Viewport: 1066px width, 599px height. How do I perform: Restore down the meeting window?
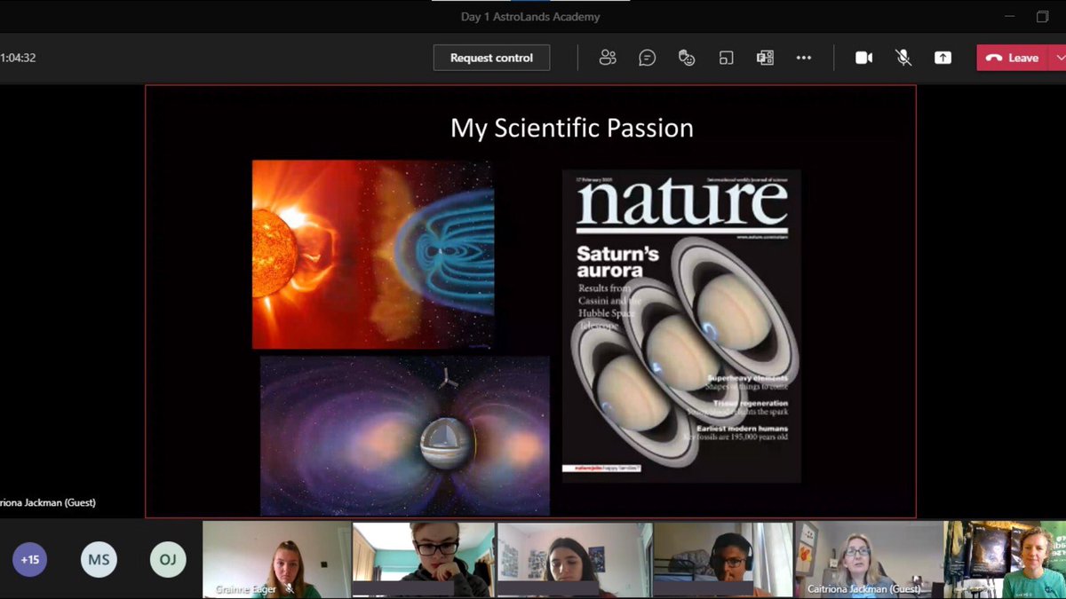1042,17
